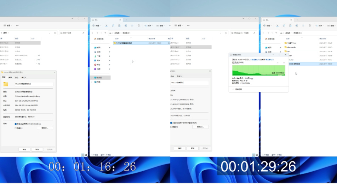Select Sharing (共享) tab in PCIE4.0 properties
The width and height of the screenshot is (337, 184).
tap(10, 77)
